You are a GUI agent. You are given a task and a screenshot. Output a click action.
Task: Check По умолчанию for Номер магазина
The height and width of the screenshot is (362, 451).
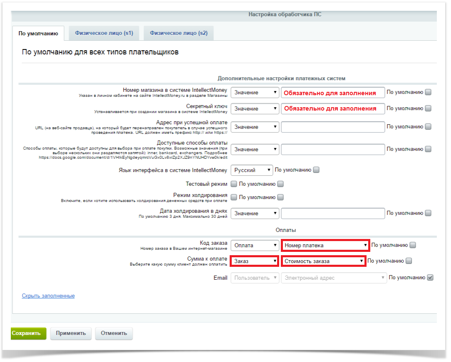[x=428, y=93]
